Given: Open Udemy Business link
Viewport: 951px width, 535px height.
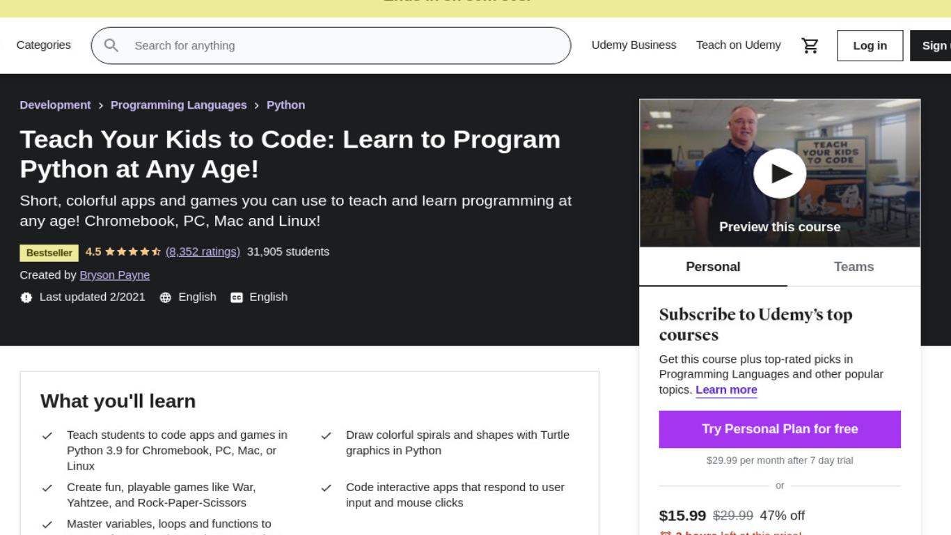Looking at the screenshot, I should click(634, 45).
